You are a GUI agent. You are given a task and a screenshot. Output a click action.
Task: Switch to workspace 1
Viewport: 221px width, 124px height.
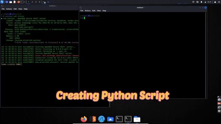point(28,2)
